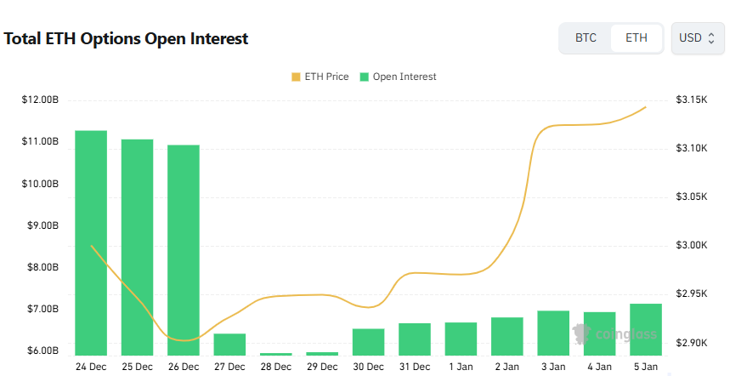Screen dimensions: 730x376
Task: Open the USD currency dropdown
Action: [697, 38]
